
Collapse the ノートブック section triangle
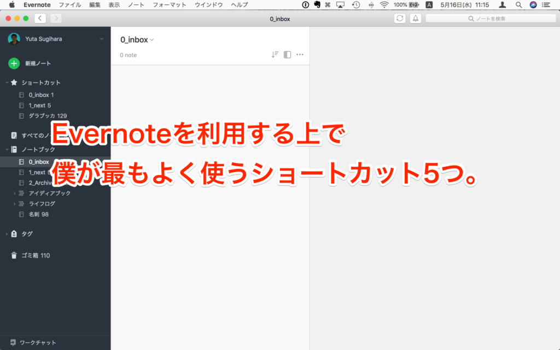click(x=7, y=149)
